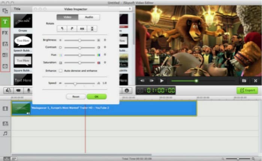Switch to the Video tab in inspector

coord(67,17)
